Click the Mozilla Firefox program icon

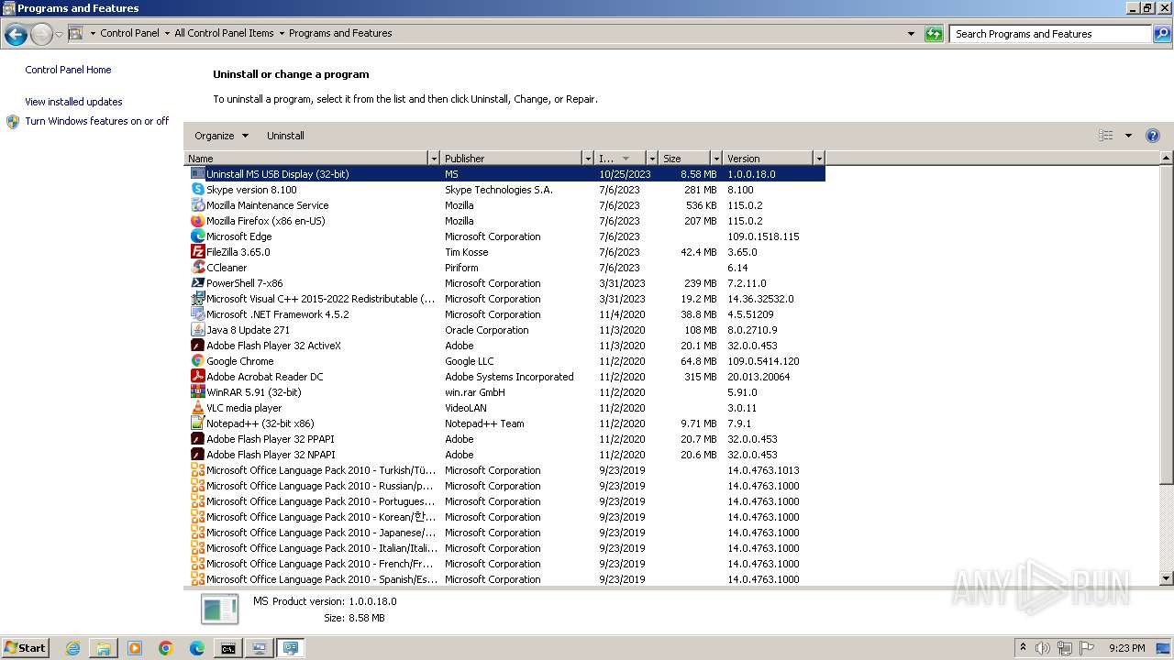197,221
